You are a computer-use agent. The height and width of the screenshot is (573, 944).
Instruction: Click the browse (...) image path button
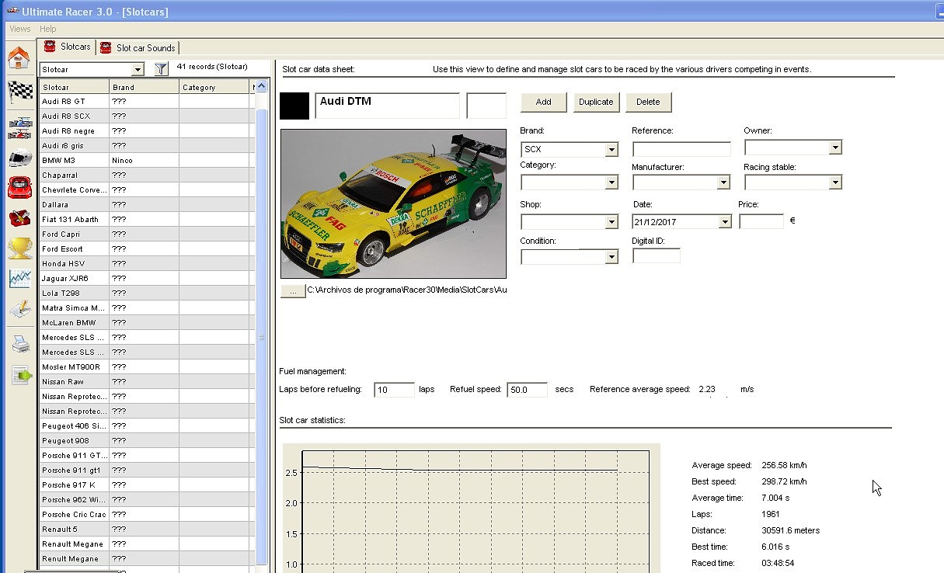(x=292, y=290)
